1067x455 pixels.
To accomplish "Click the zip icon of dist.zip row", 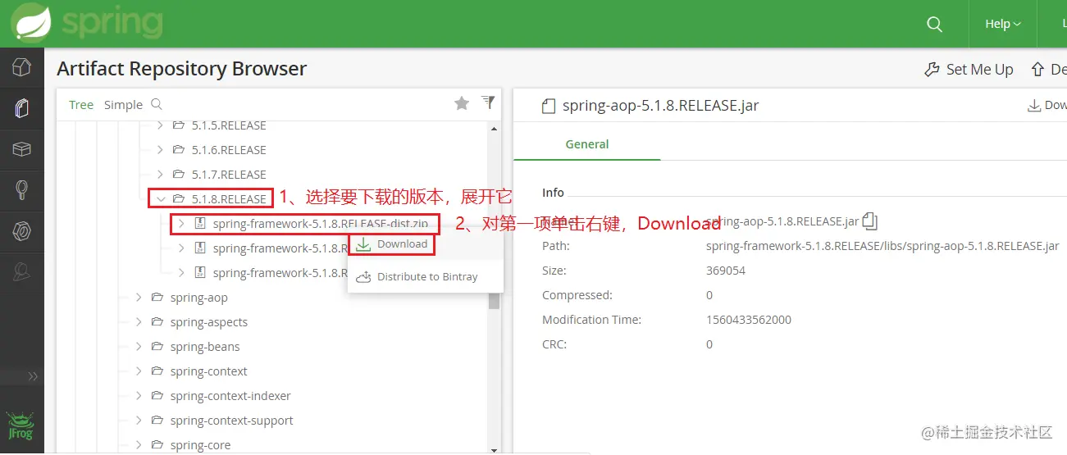I will 199,224.
